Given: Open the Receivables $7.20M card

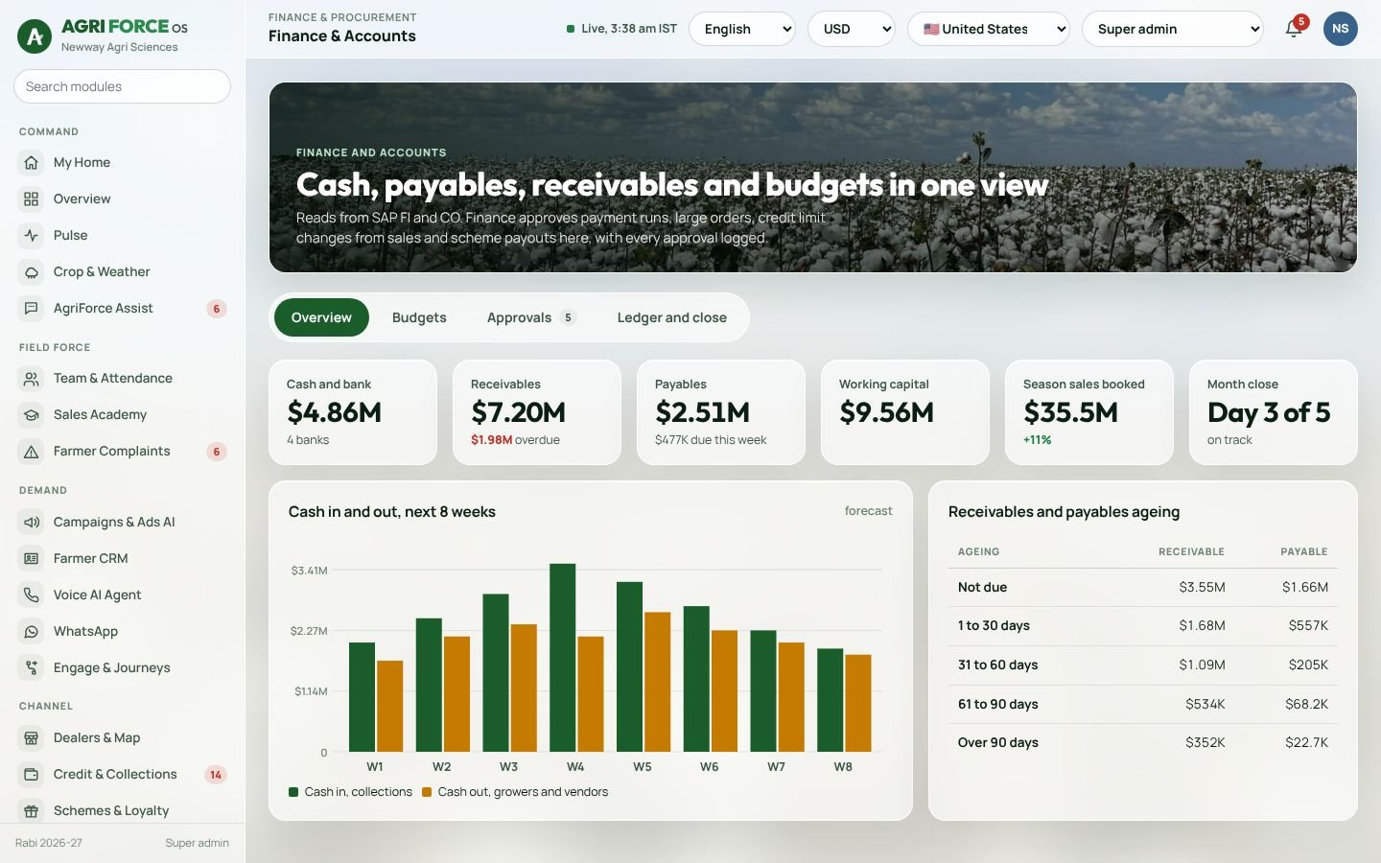Looking at the screenshot, I should [537, 412].
